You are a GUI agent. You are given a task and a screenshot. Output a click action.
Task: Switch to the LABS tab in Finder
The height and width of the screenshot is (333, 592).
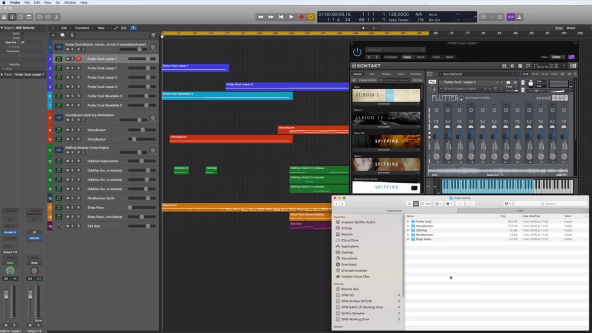click(x=520, y=211)
